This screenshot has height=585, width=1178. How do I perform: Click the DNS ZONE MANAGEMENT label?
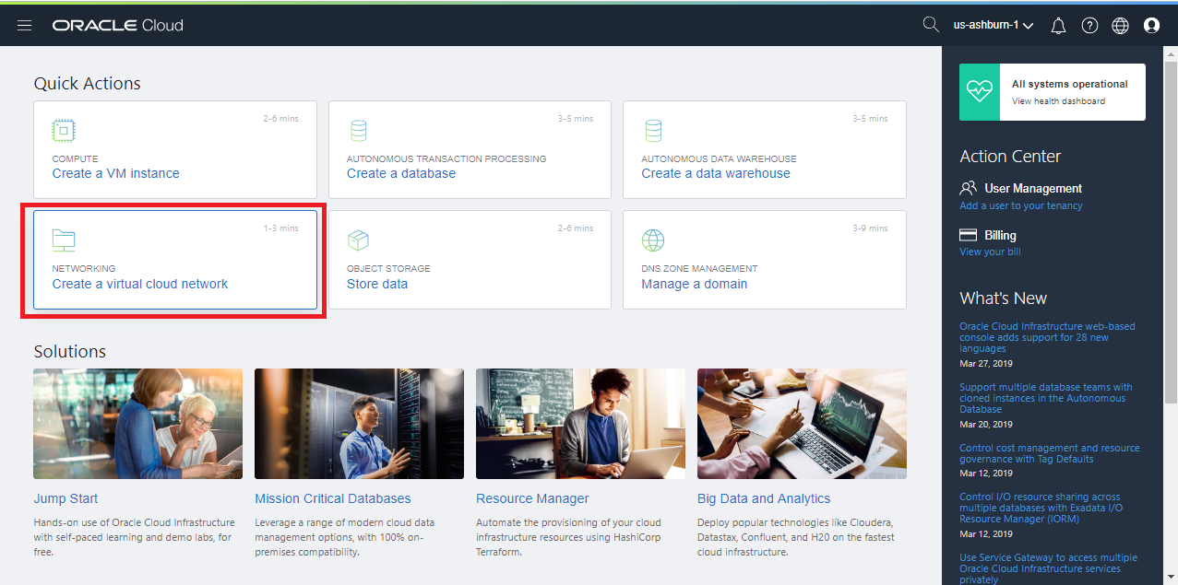[699, 269]
